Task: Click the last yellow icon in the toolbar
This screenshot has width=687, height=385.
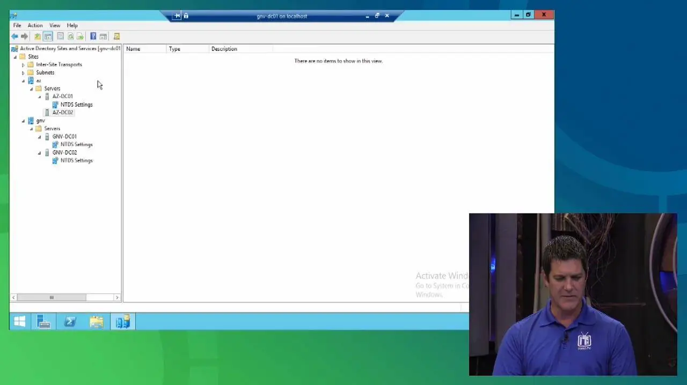Action: click(x=116, y=36)
